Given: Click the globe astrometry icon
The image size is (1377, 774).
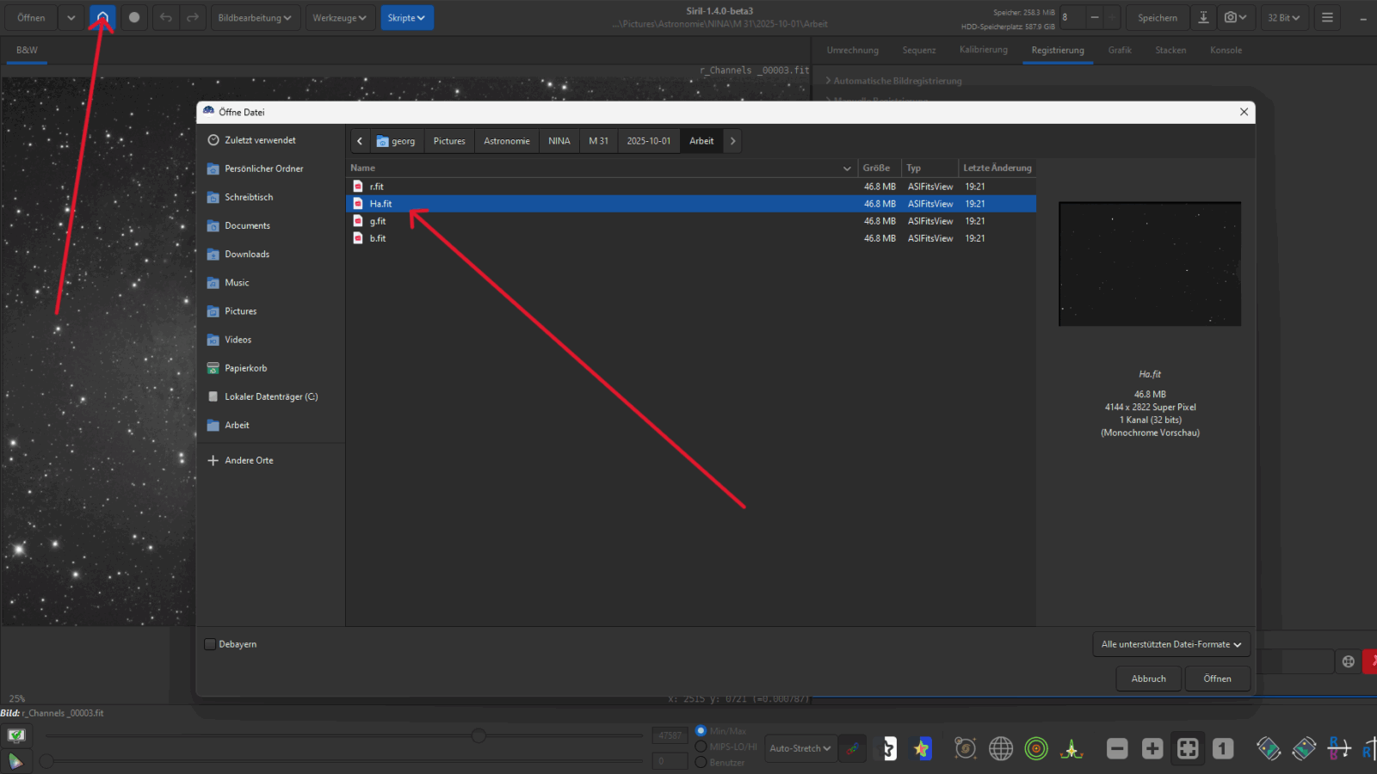Looking at the screenshot, I should (x=1001, y=749).
